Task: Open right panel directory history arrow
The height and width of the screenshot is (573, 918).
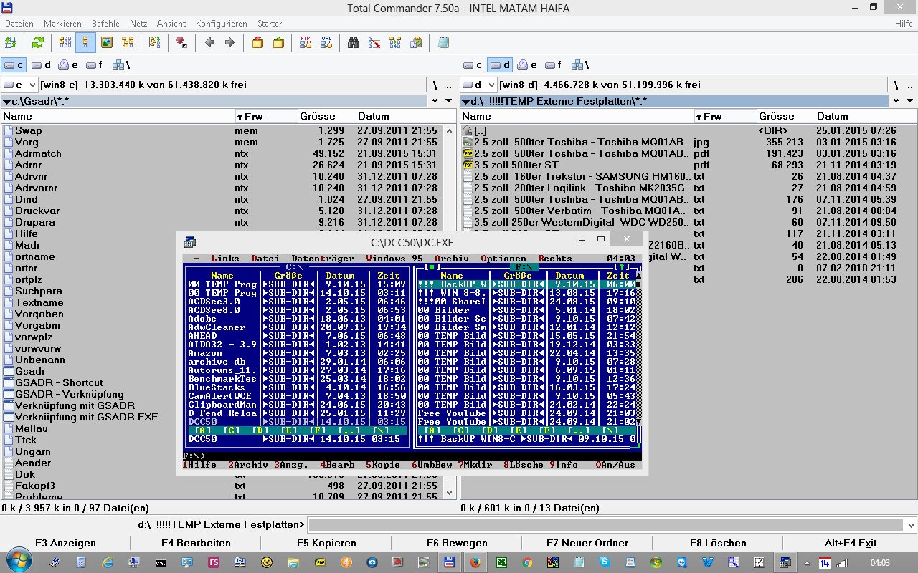Action: [x=908, y=101]
